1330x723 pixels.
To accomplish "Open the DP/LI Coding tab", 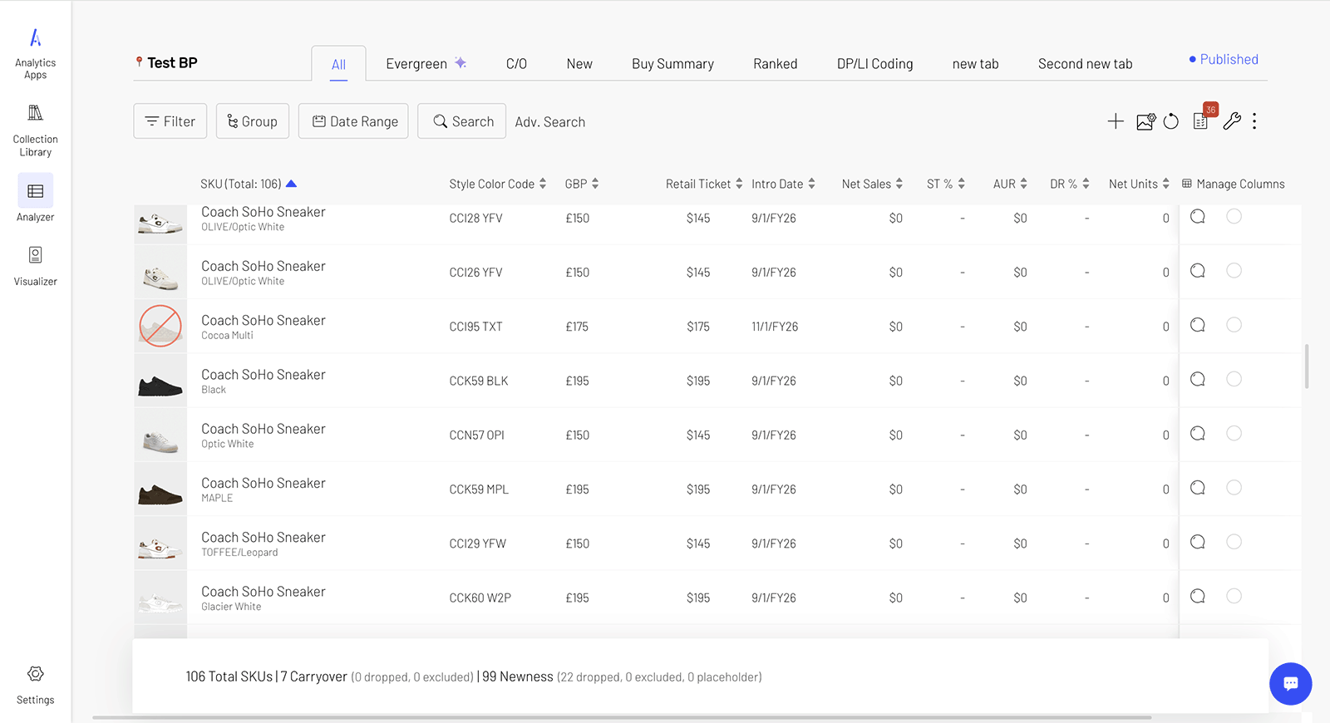I will pos(874,64).
